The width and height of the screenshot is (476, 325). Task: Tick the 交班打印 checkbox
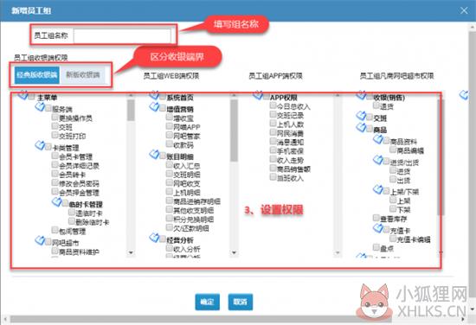[x=55, y=135]
